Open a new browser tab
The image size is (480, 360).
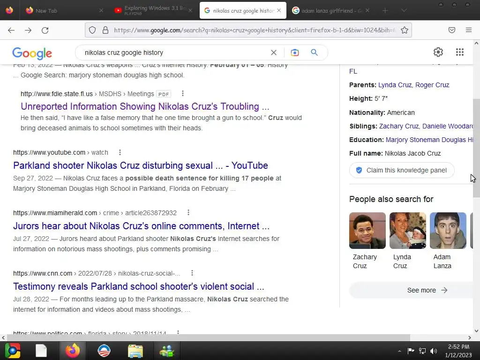click(385, 10)
